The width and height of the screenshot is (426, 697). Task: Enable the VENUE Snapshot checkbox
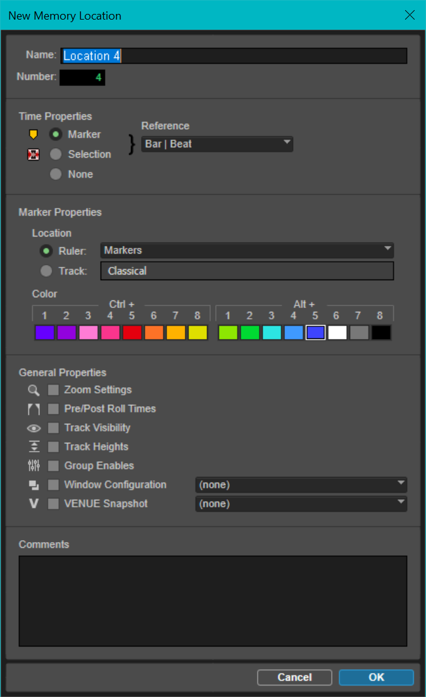tap(53, 504)
